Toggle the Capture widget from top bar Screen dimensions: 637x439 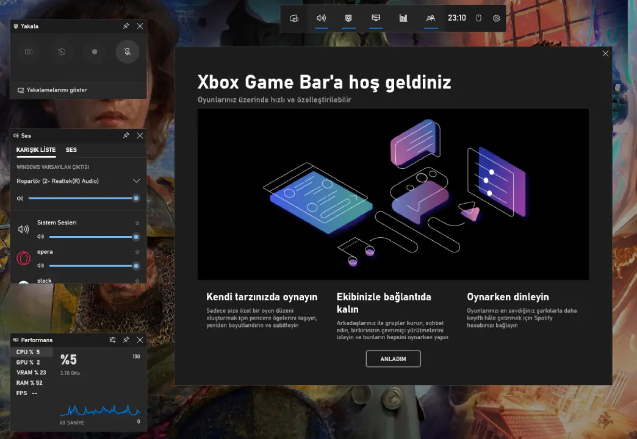(348, 18)
